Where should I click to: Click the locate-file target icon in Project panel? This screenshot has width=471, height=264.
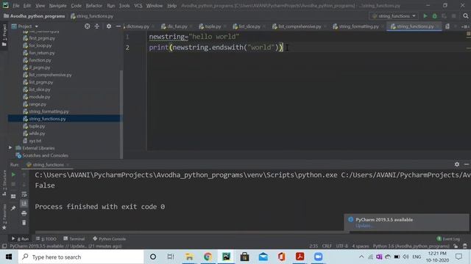87,26
